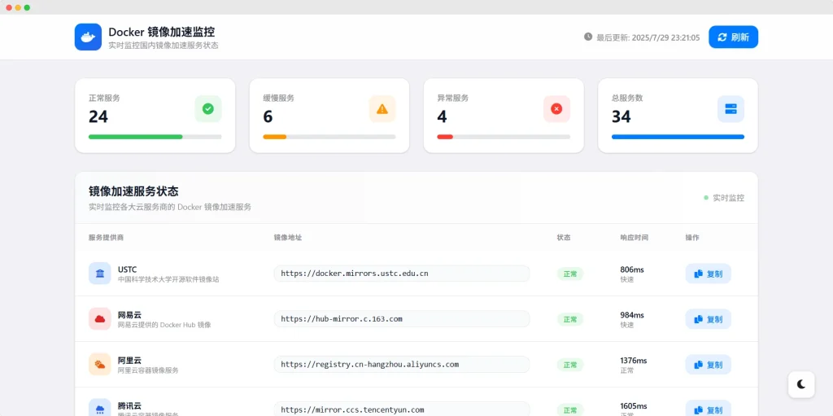Copy the 腾讯云 mirror address
This screenshot has height=416, width=833.
pos(709,409)
